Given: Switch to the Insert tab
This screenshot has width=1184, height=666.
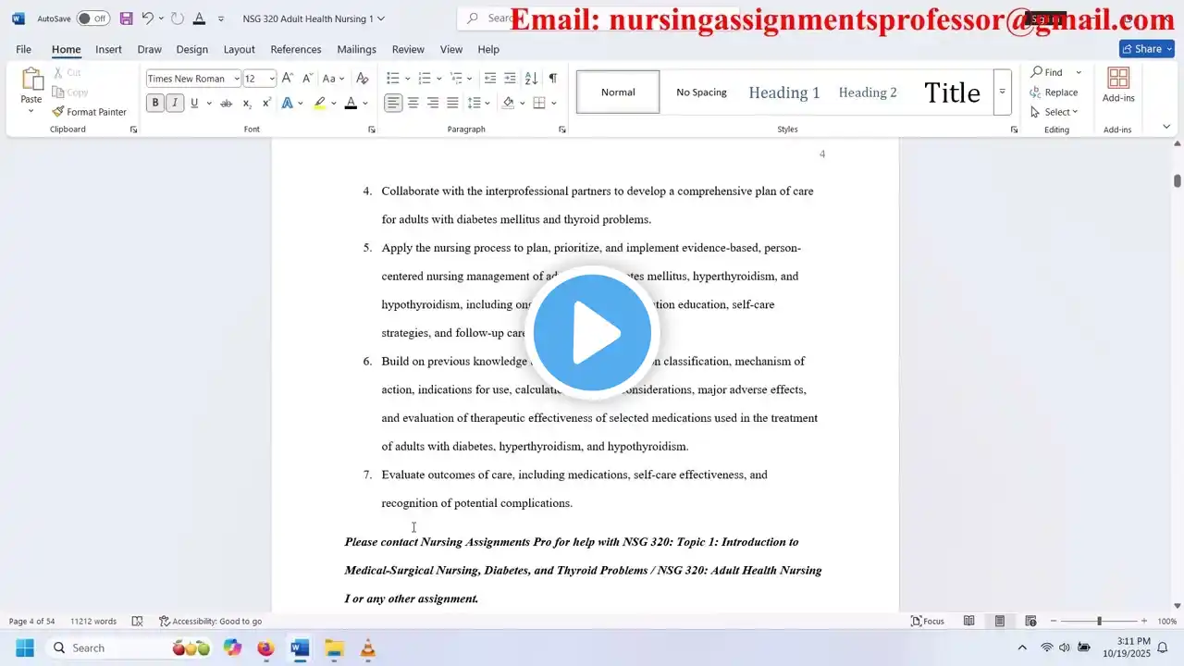Looking at the screenshot, I should pos(108,49).
